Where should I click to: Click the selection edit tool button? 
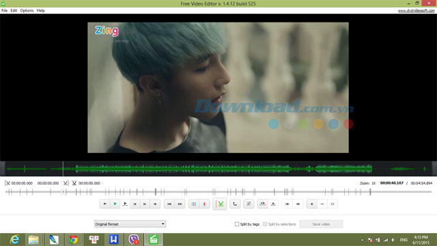point(249,204)
